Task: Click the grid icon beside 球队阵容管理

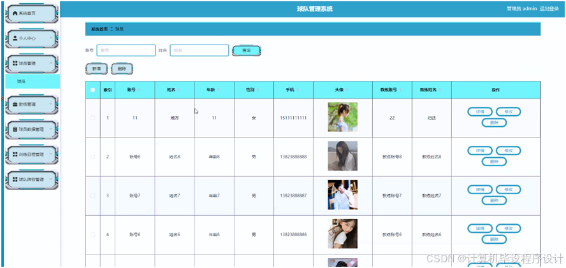Action: pos(15,179)
